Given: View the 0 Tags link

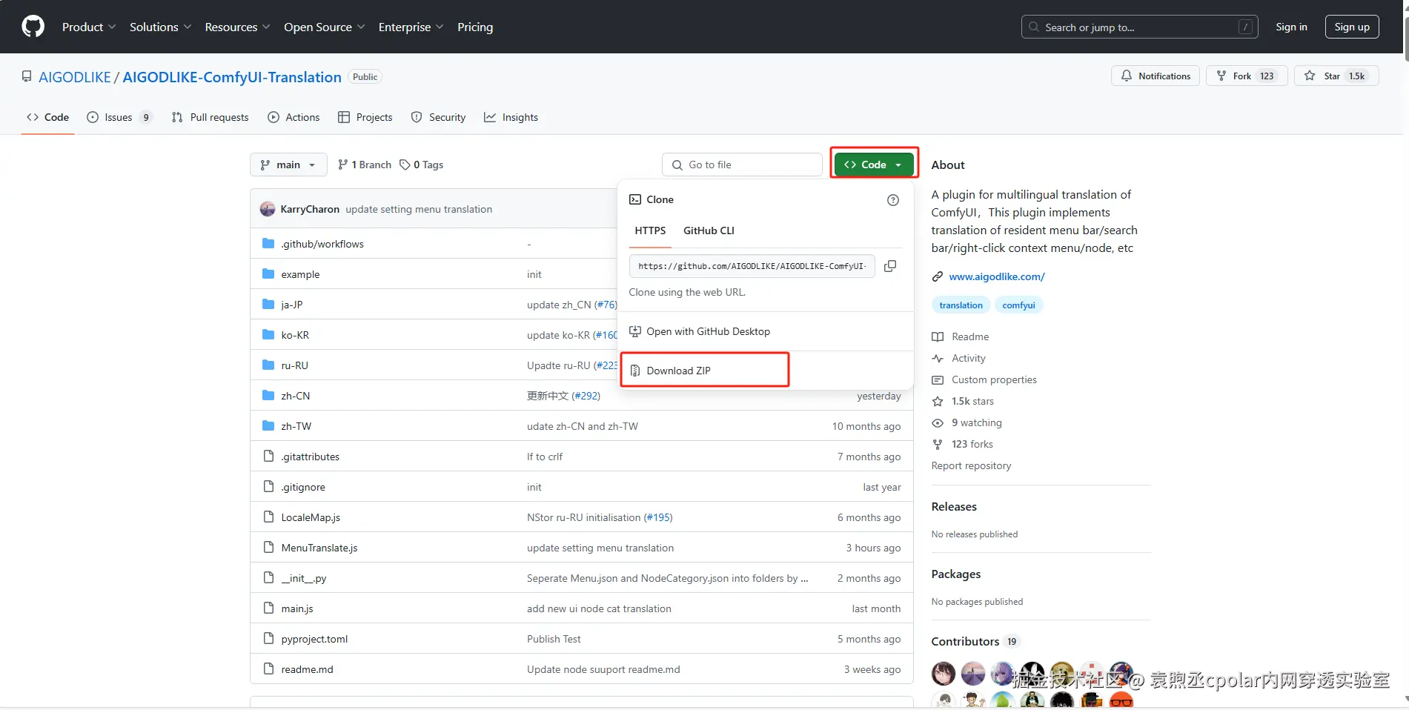Looking at the screenshot, I should point(421,165).
